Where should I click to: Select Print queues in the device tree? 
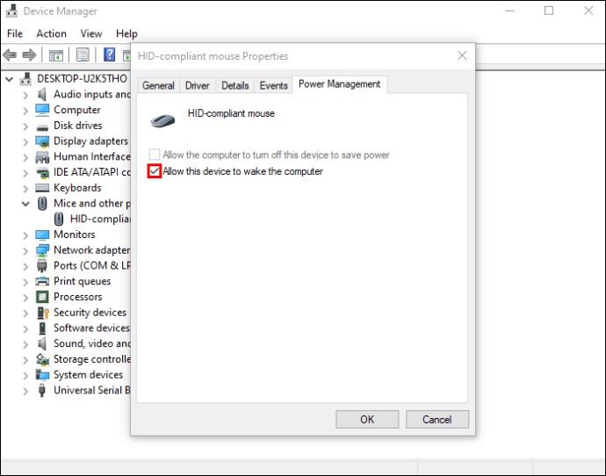(82, 281)
